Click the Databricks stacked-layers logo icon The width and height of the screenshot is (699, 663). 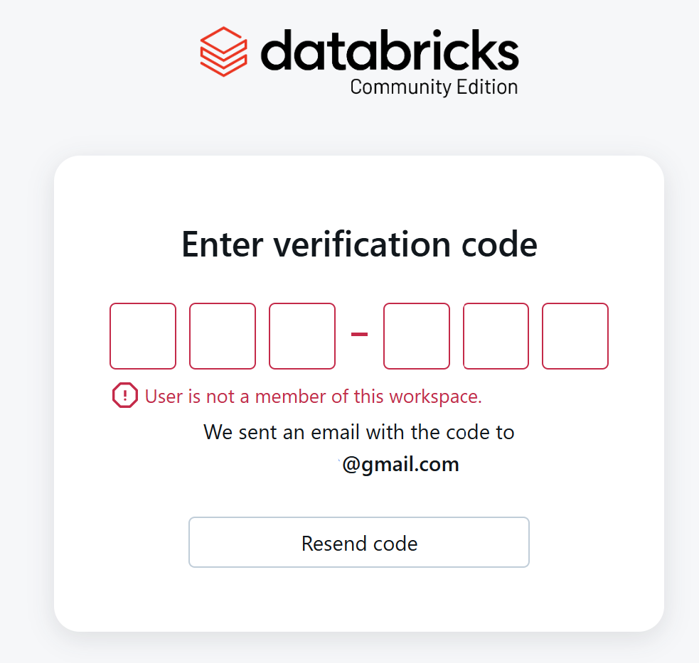point(223,51)
